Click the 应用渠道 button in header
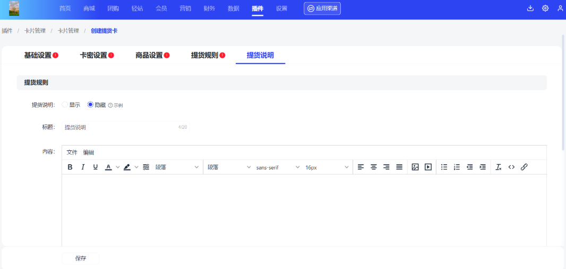 [x=322, y=8]
